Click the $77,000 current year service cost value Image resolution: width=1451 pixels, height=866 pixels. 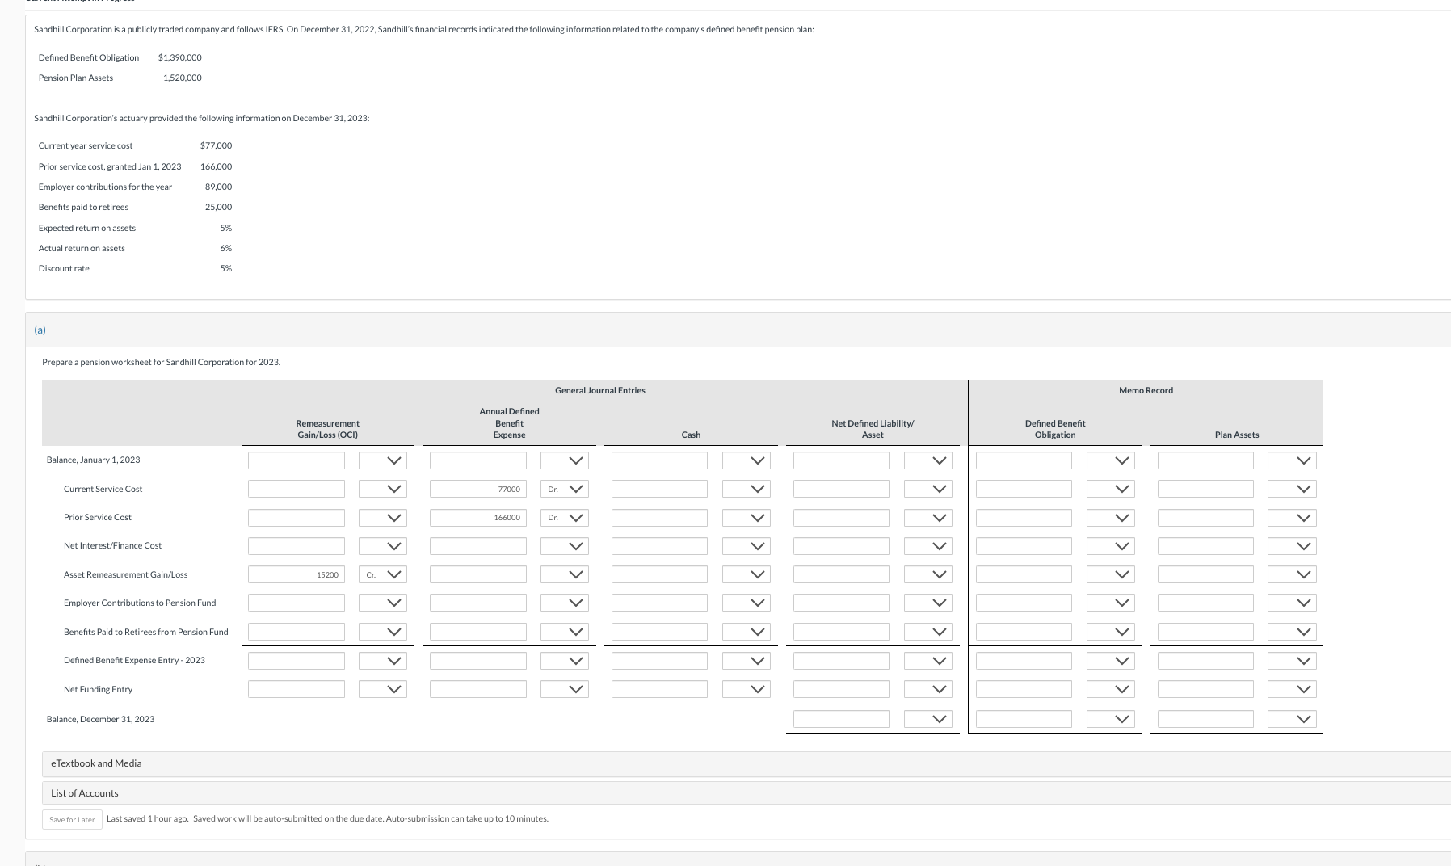click(x=216, y=145)
